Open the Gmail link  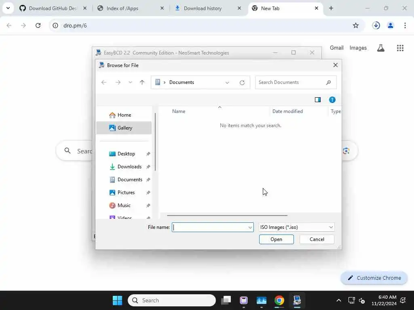337,48
